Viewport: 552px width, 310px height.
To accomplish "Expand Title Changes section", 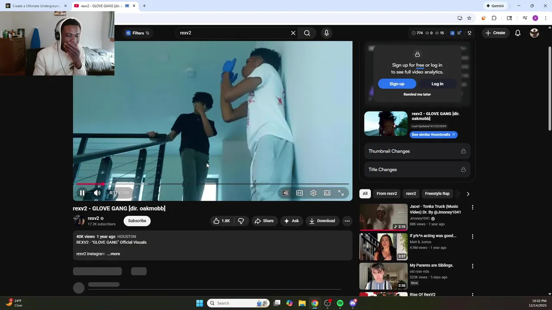I will pyautogui.click(x=417, y=170).
